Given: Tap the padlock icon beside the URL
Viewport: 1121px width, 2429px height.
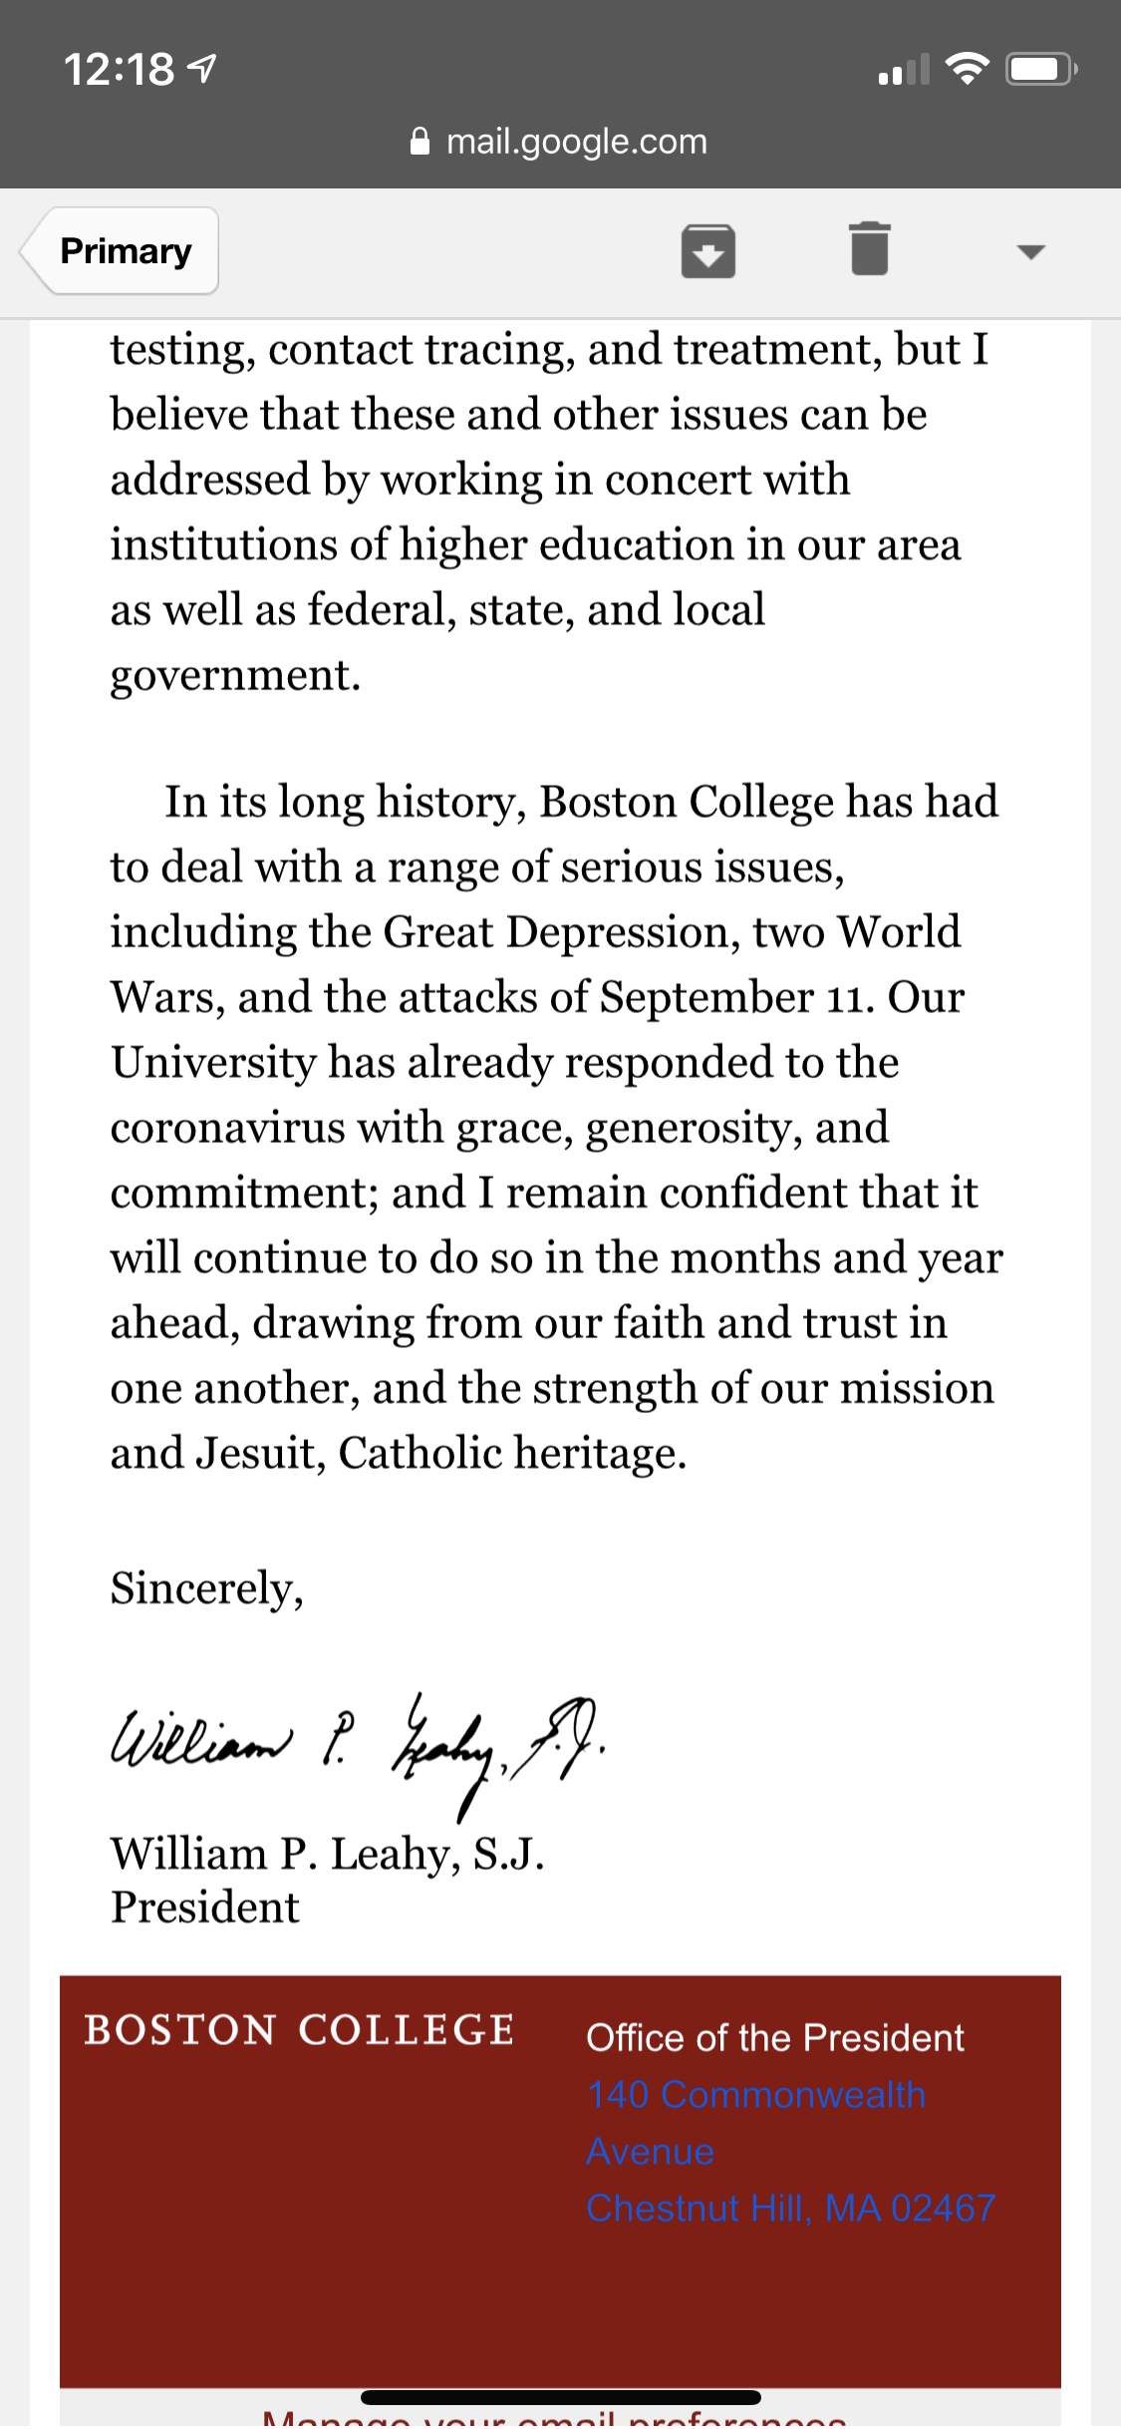Looking at the screenshot, I should click(420, 142).
